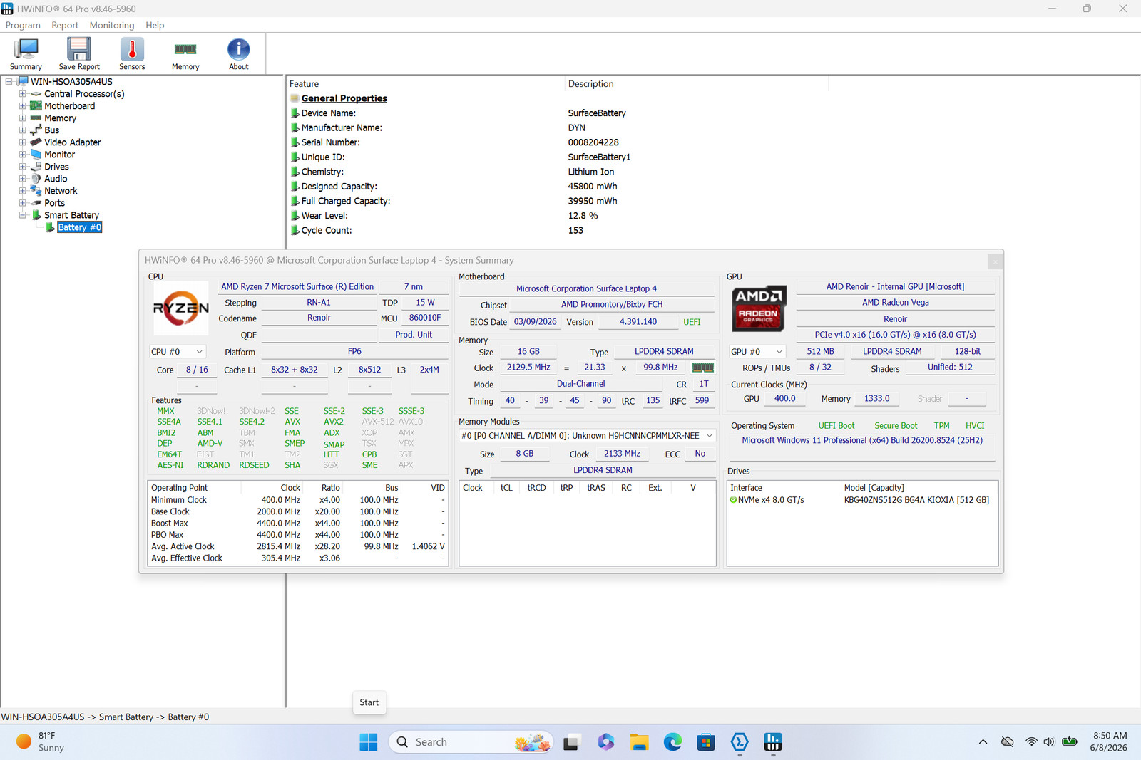Screen dimensions: 1141x760
Task: Click the HWiNFO taskbar icon
Action: (x=773, y=742)
